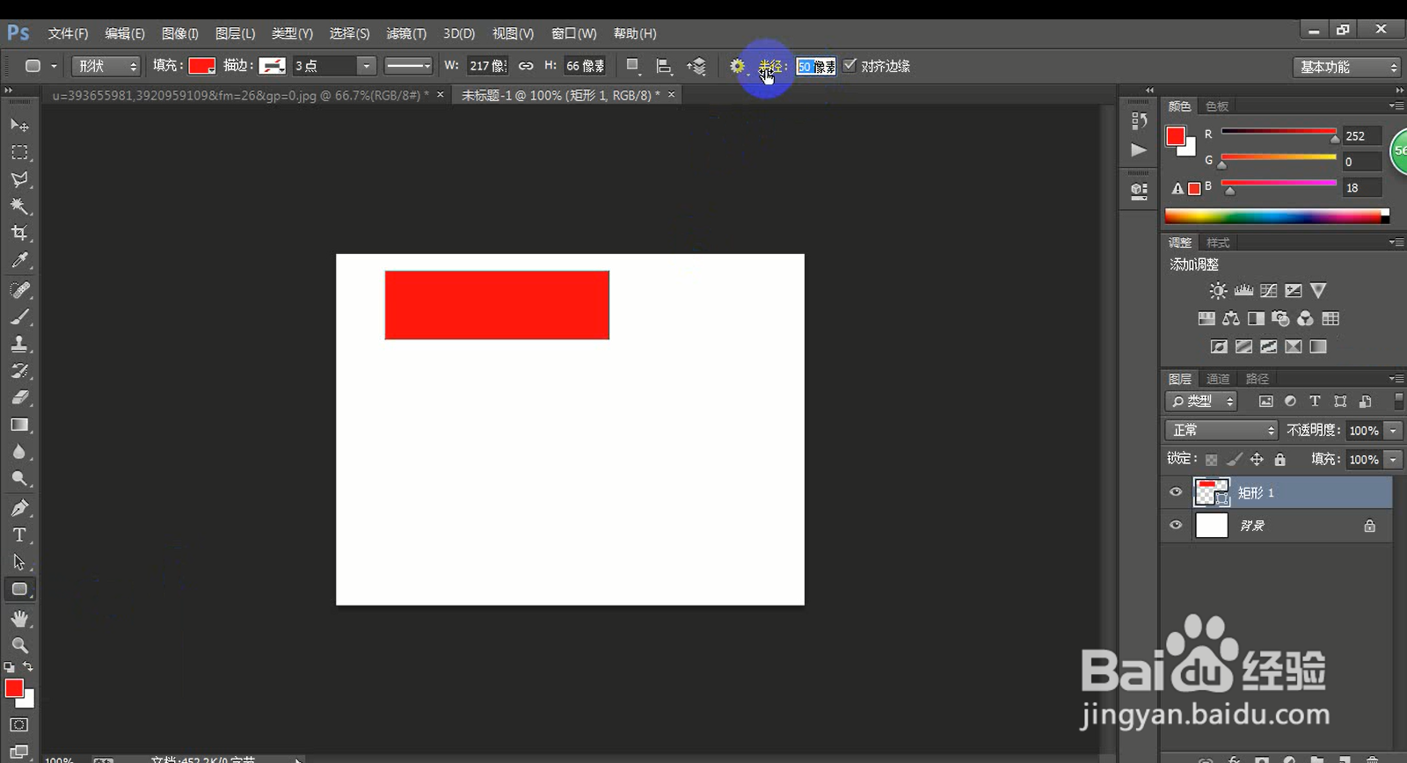Click the radius 半径 input field

point(816,66)
